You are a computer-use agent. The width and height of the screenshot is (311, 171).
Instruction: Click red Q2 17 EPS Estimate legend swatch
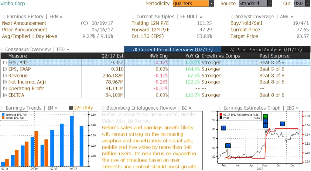pyautogui.click(x=221, y=115)
